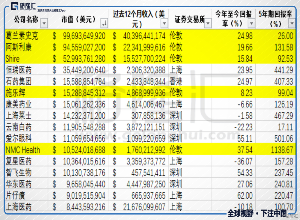
Task: Select the 5-year return value 441.29
Action: 284,70
